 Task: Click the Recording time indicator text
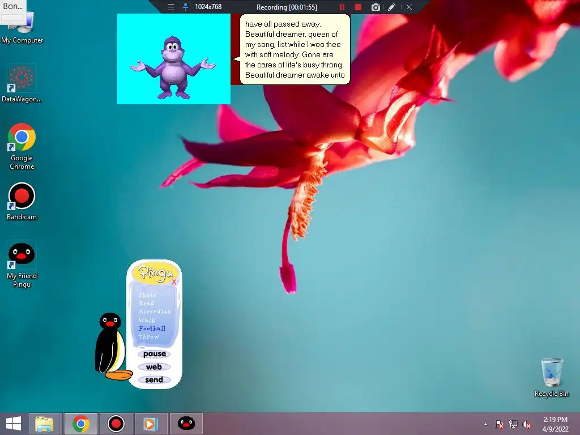[287, 7]
